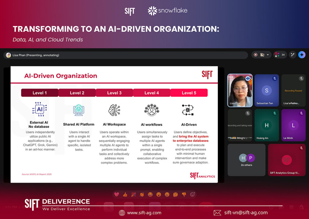Click the Level 3 header on slide
Image resolution: width=309 pixels, height=219 pixels.
coord(114,93)
